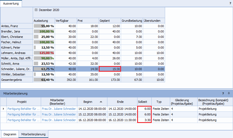Image resolution: width=233 pixels, height=138 pixels.
Task: Open the project link for the 14.12.2020 entry
Action: pos(24,109)
